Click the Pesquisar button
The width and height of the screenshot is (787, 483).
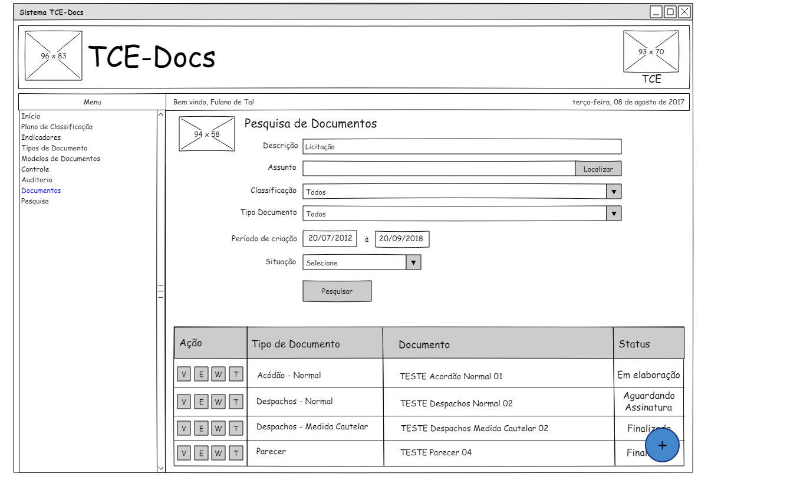tap(337, 291)
